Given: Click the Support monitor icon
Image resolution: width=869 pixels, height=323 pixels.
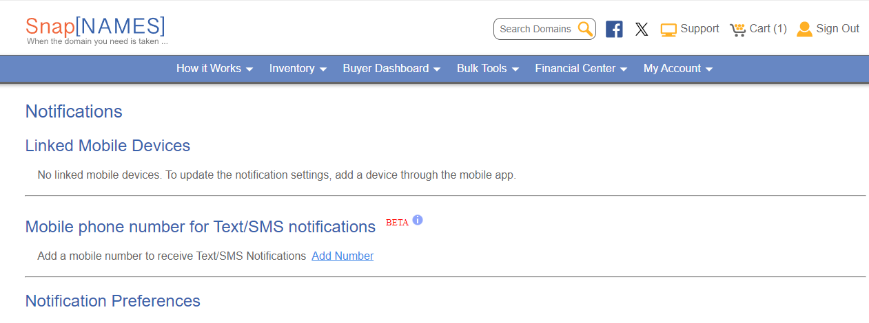Looking at the screenshot, I should click(668, 30).
